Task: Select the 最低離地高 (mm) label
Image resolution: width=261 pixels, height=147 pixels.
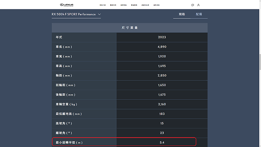Action: [69, 114]
